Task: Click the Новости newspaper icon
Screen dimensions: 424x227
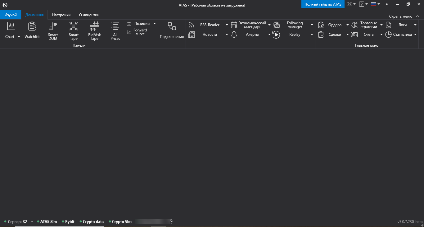Action: tap(192, 35)
